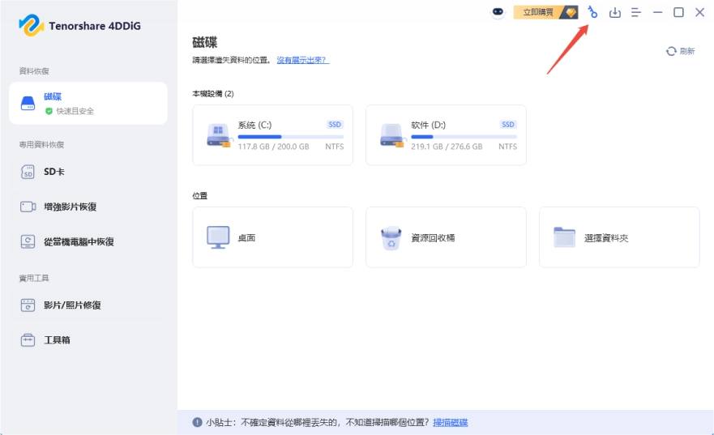This screenshot has height=435, width=714.
Task: Open 從當機電腦中恢復 option
Action: pos(88,241)
